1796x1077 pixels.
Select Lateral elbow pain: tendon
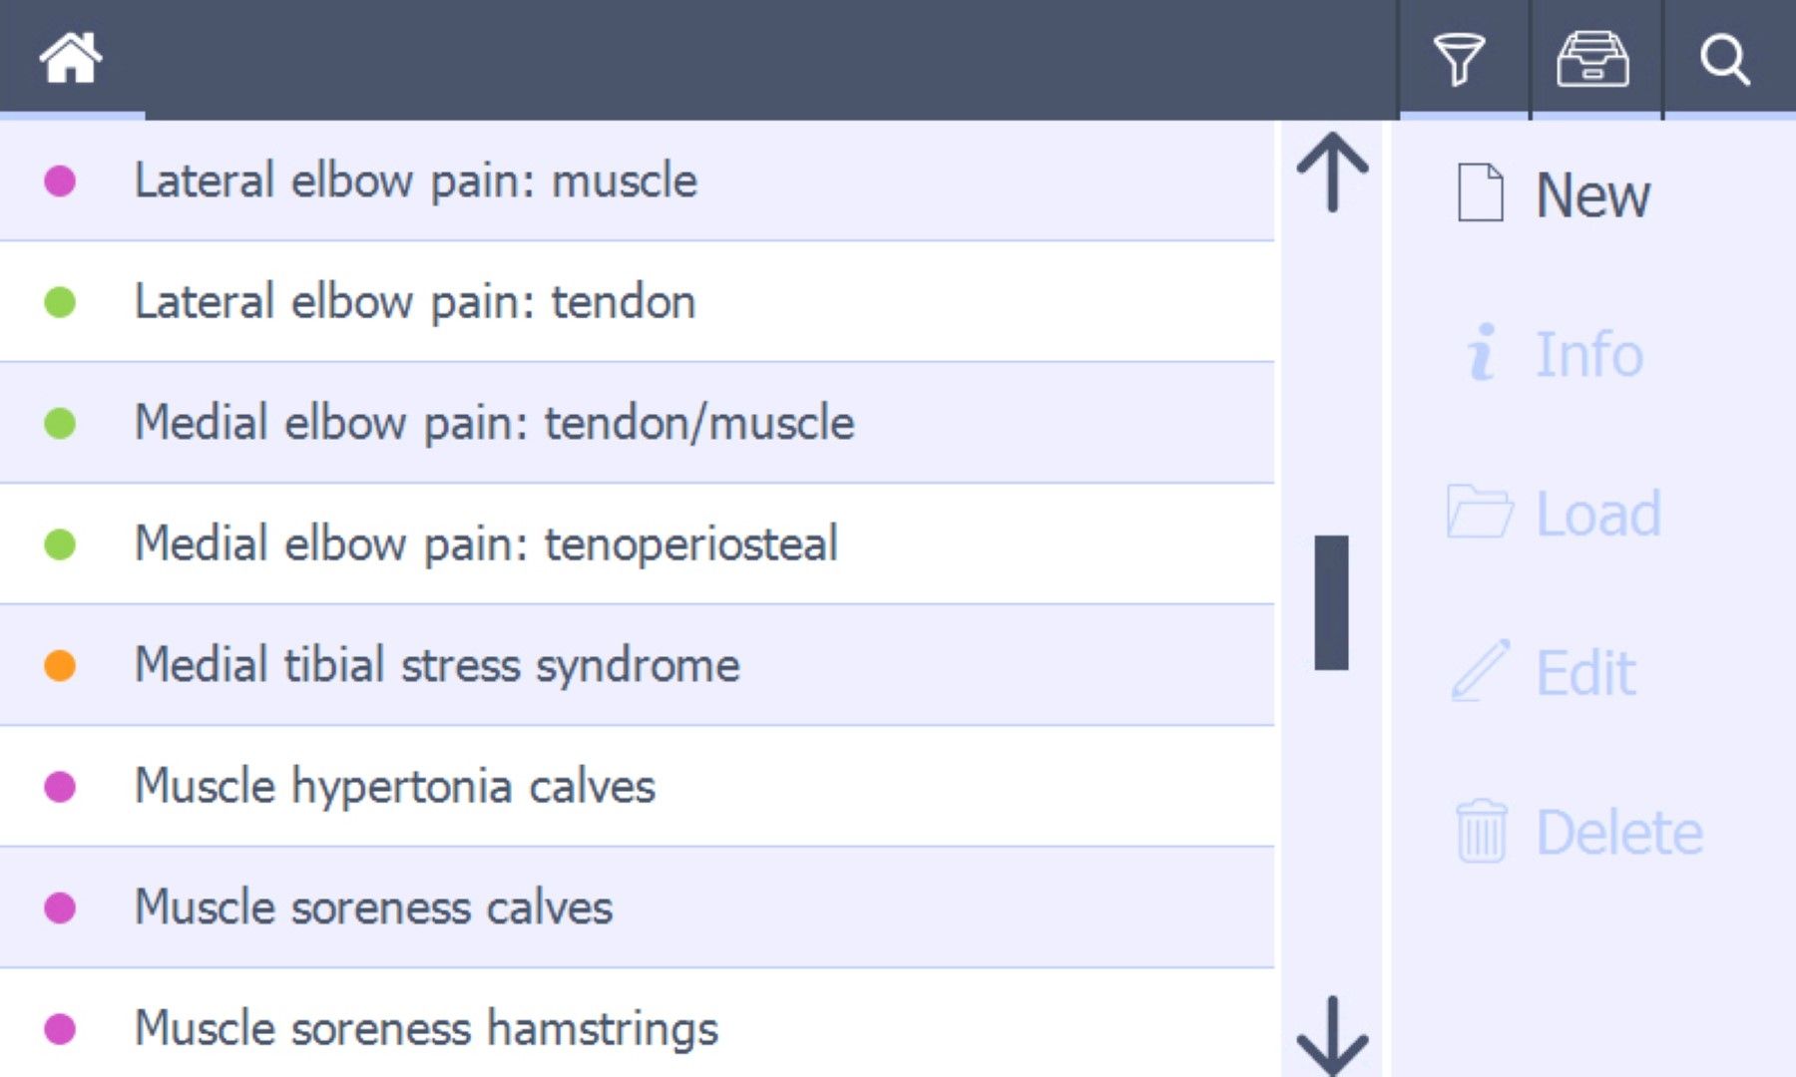tap(415, 302)
